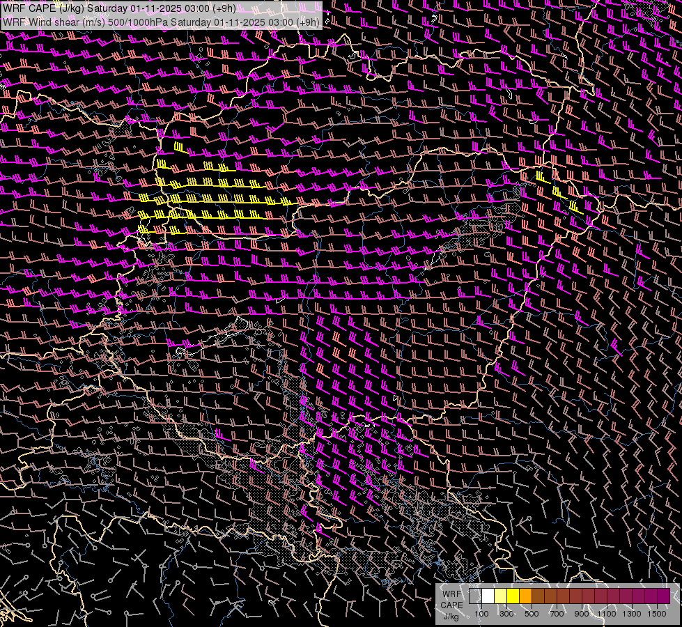Select the white legend swatch after 100
682x627 pixels.
point(488,596)
